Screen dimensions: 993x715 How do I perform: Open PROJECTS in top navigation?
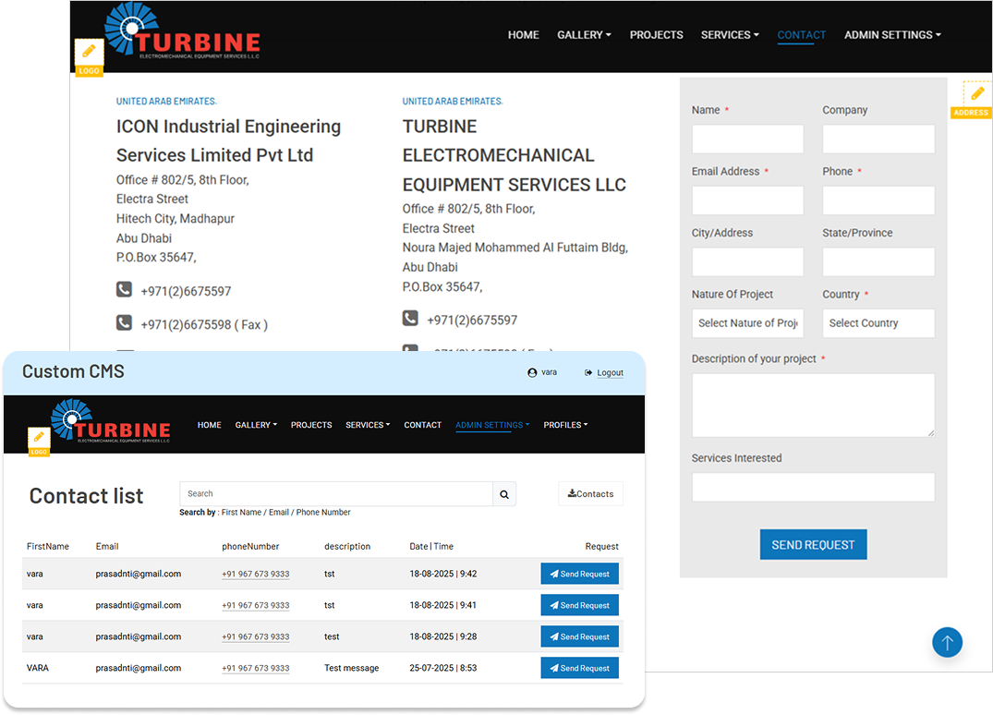tap(656, 35)
